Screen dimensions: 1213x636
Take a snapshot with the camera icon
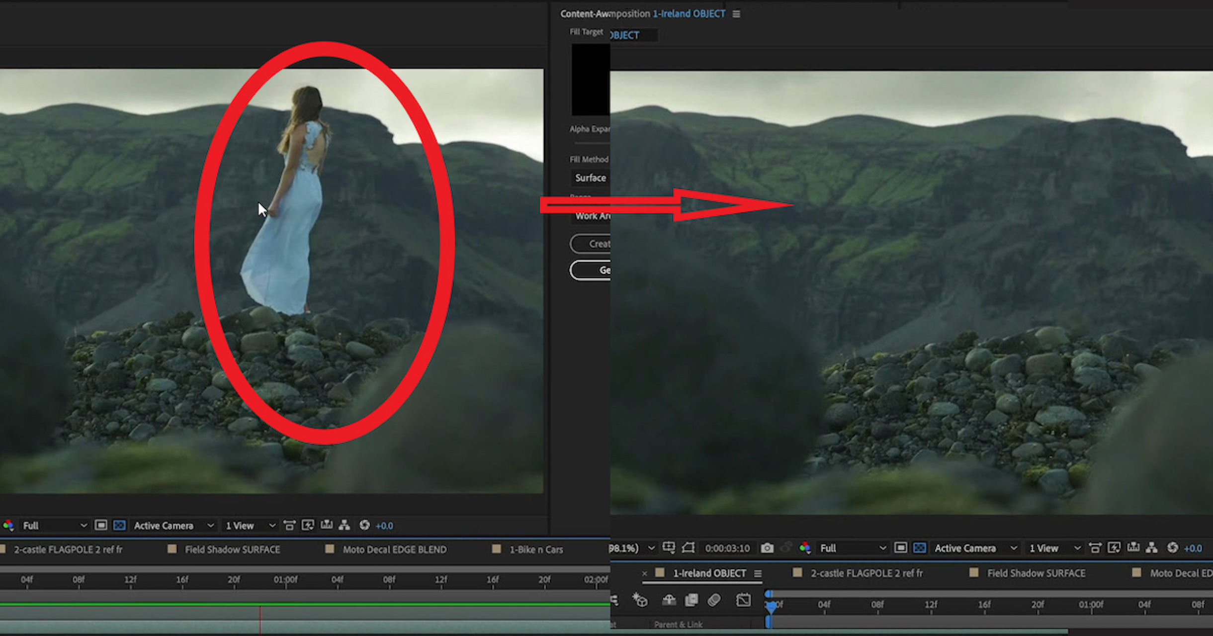coord(767,548)
